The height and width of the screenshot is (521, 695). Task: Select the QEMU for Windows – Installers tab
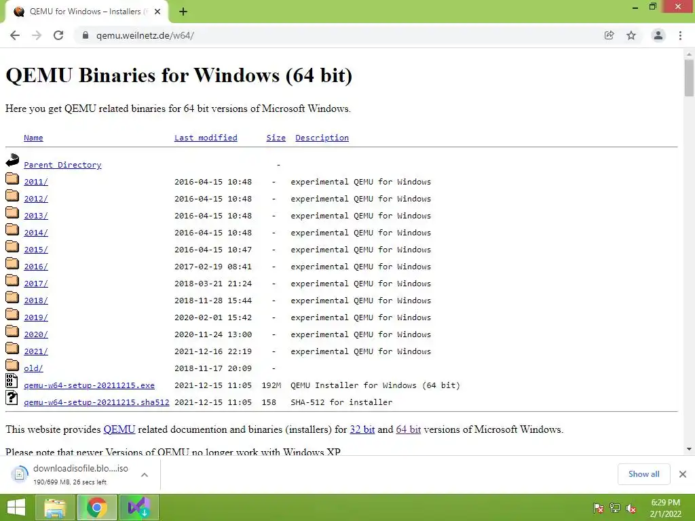tap(86, 12)
